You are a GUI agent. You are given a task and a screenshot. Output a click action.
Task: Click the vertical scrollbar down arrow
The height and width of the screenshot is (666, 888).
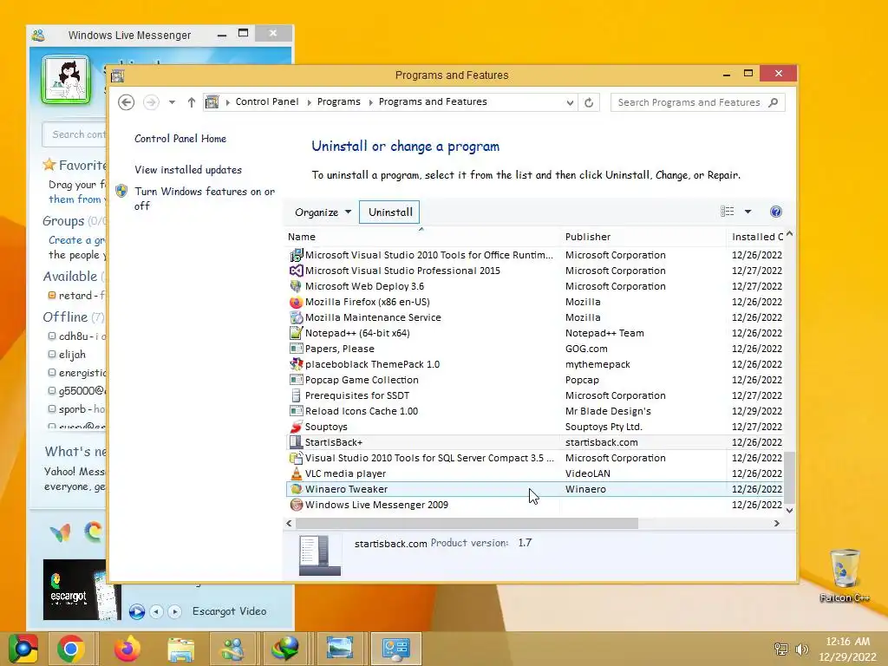(x=789, y=510)
